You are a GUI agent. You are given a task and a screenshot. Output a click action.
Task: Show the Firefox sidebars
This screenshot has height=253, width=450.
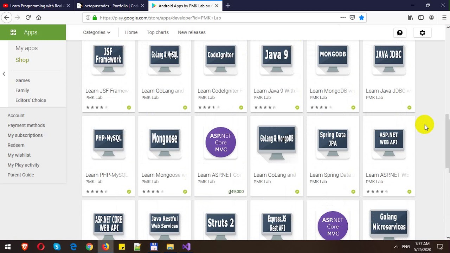[421, 18]
